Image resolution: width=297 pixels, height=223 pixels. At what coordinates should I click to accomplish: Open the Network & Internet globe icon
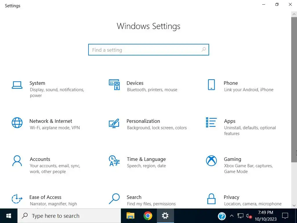pos(17,123)
